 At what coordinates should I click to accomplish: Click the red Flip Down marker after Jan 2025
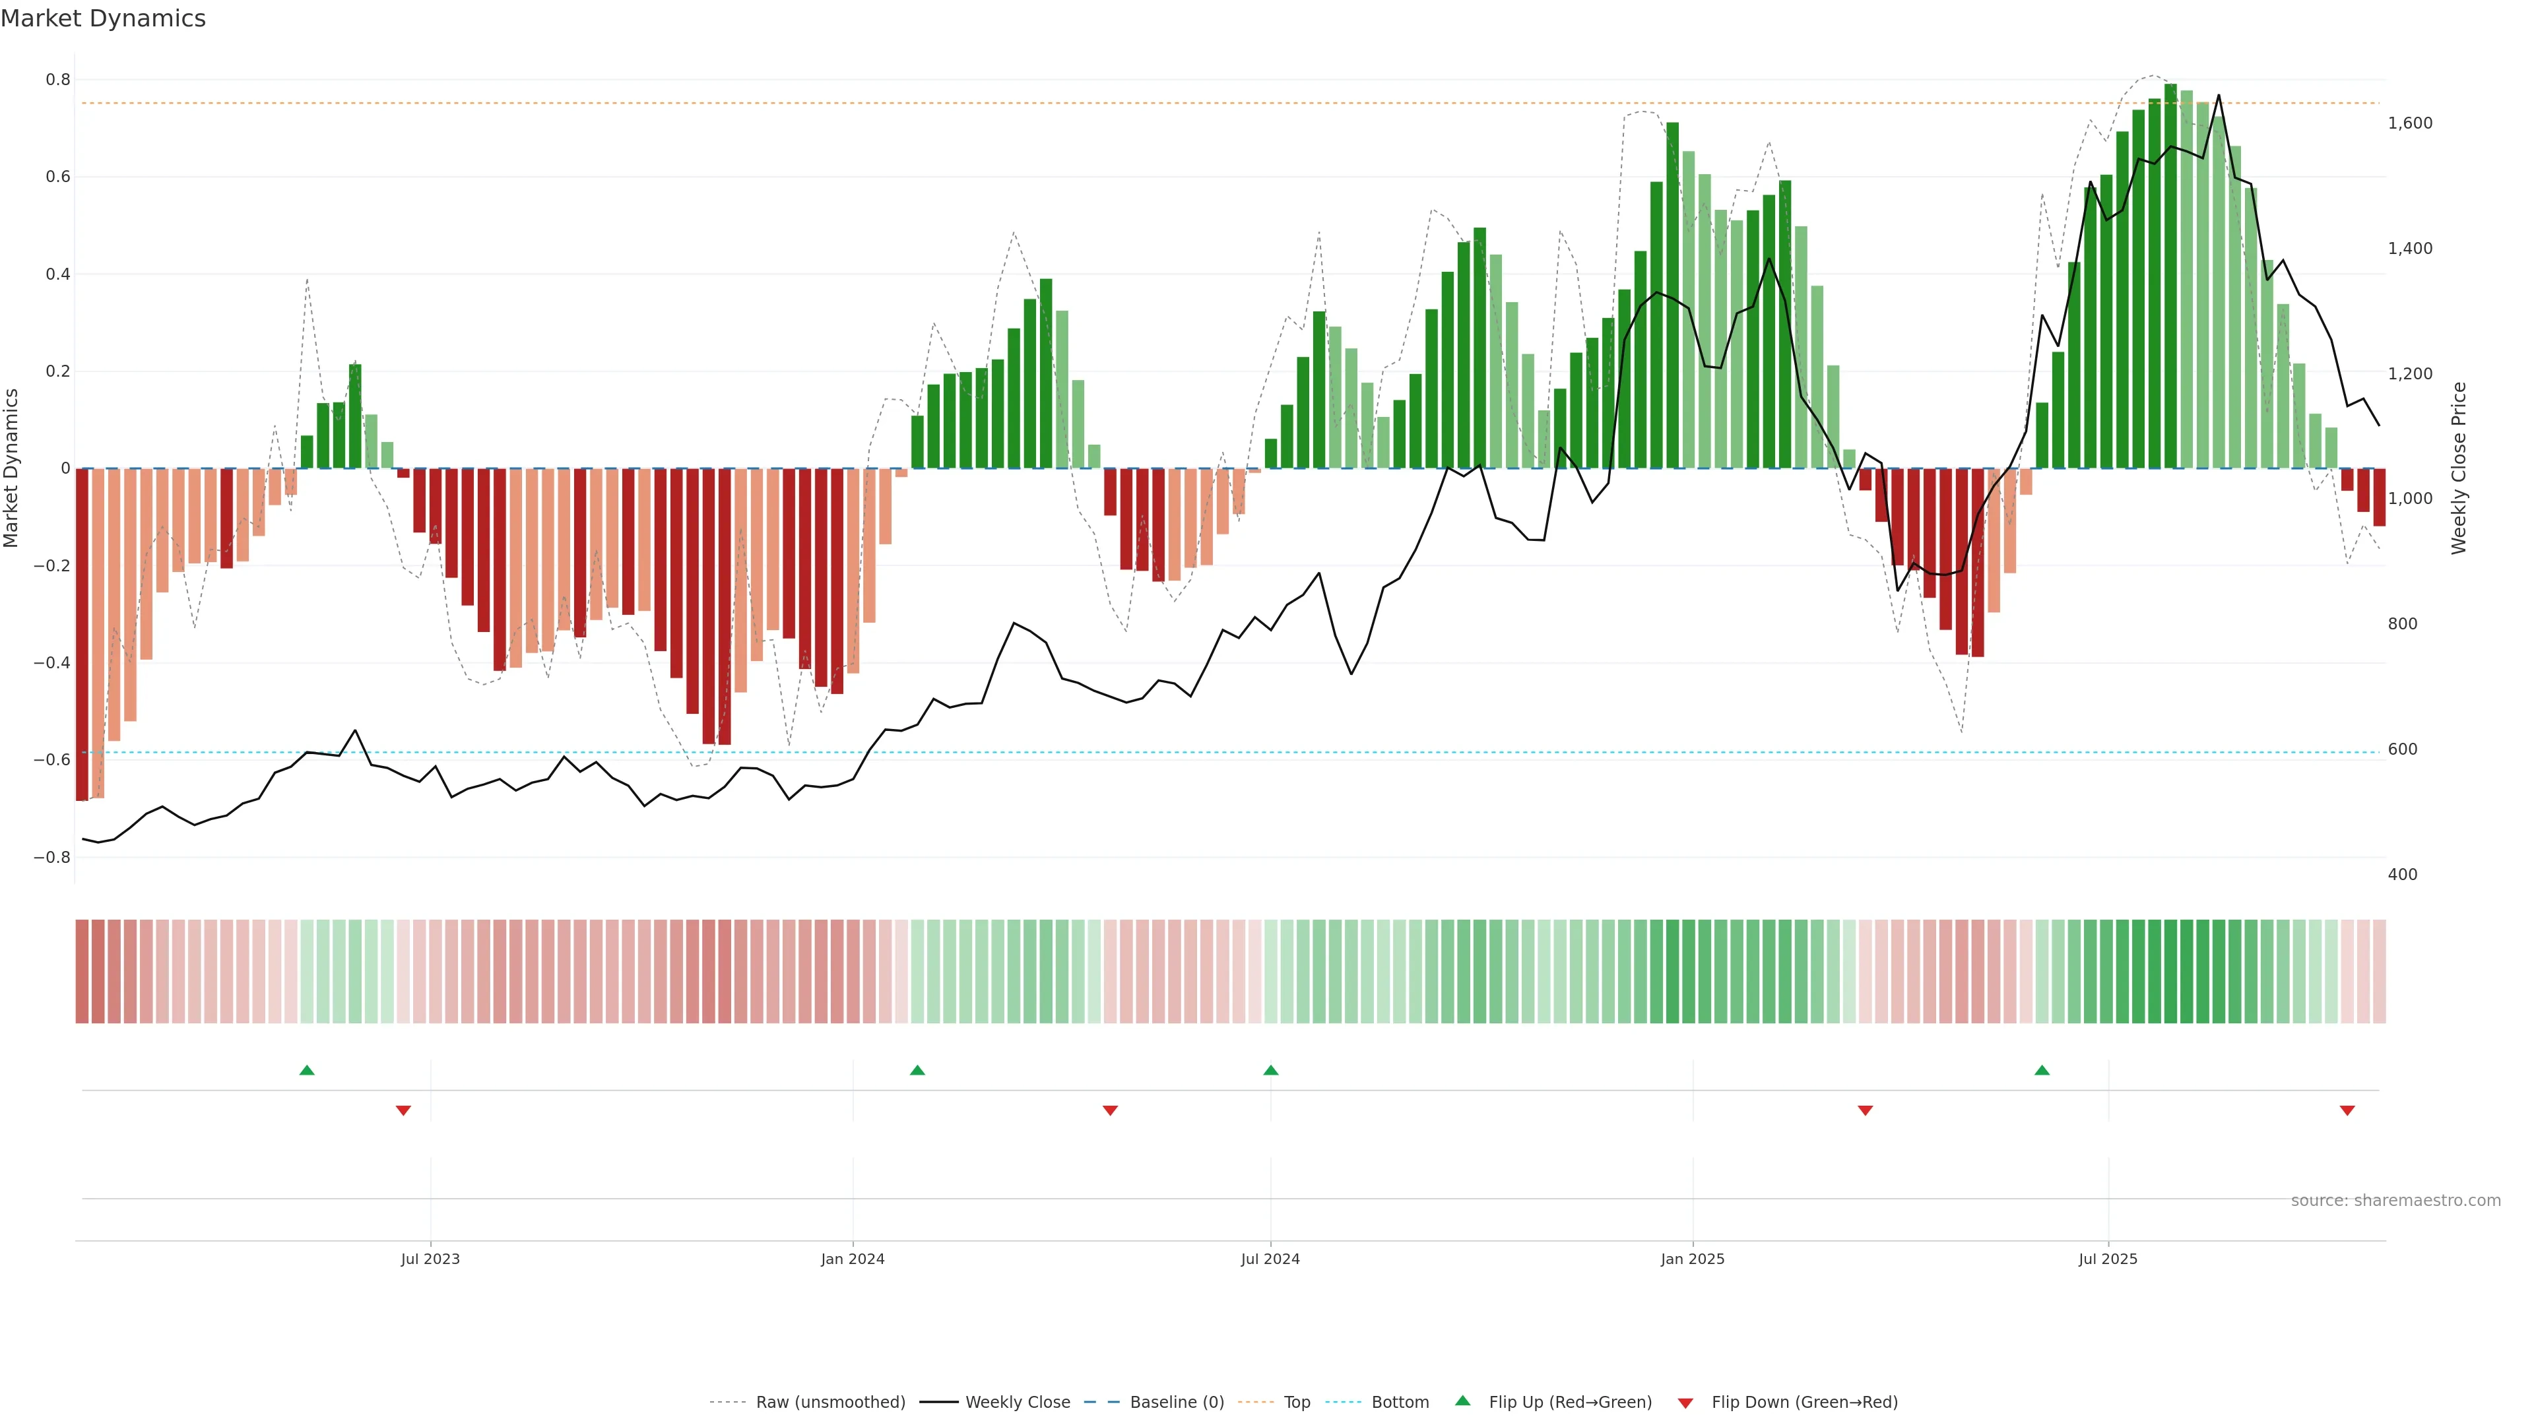(x=1865, y=1110)
